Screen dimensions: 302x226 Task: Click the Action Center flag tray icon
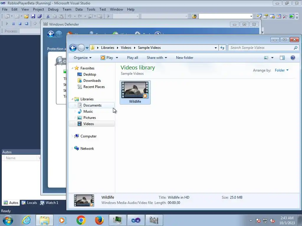pos(258,220)
